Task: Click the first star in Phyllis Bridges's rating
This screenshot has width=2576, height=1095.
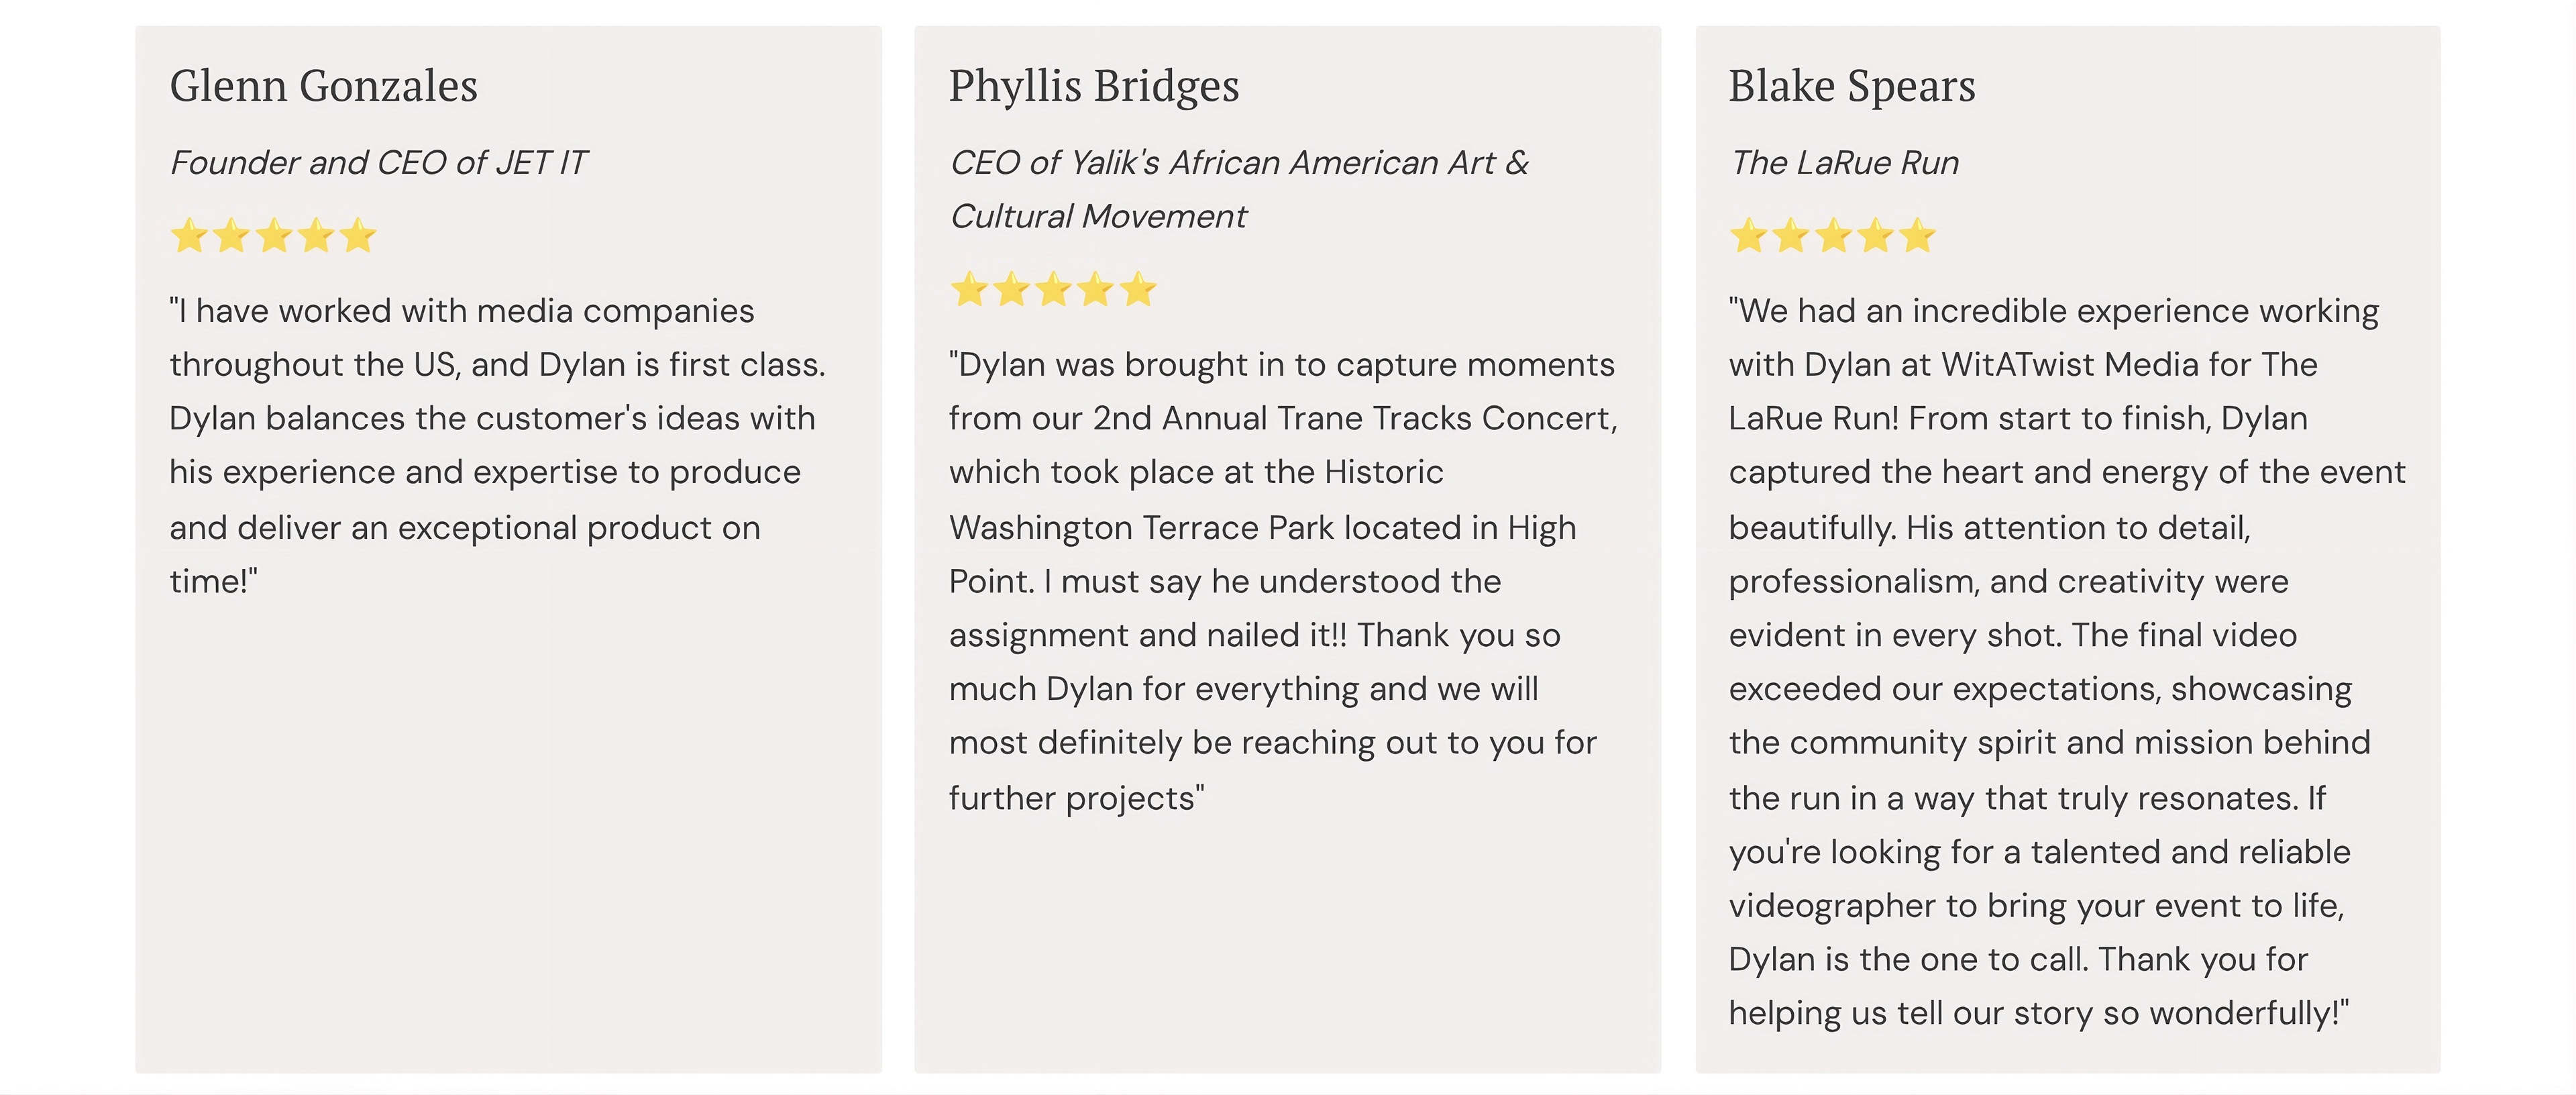Action: tap(969, 291)
